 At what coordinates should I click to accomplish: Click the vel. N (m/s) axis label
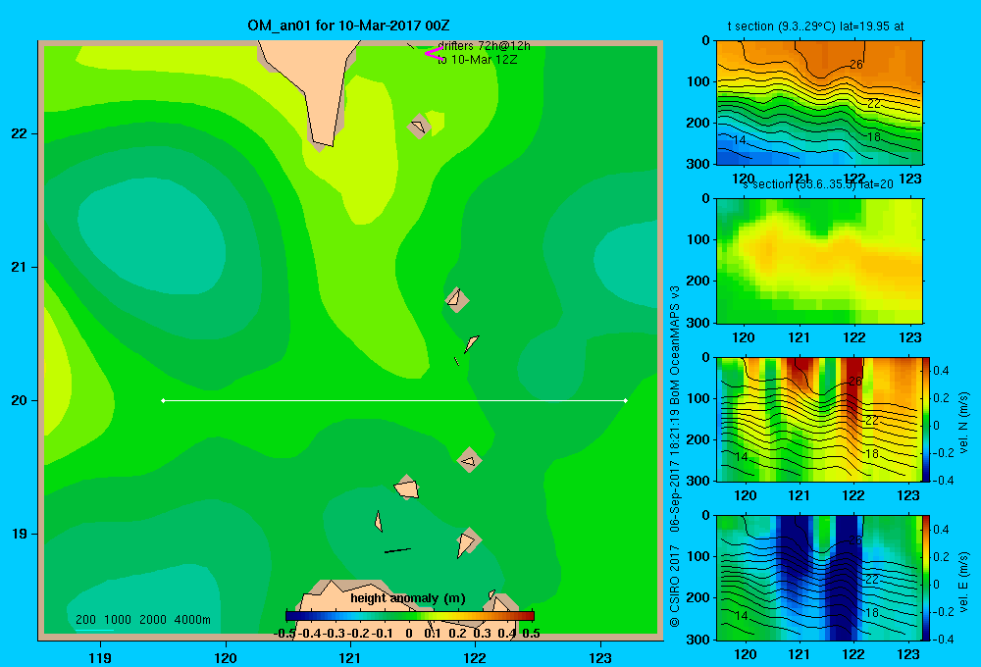point(964,423)
